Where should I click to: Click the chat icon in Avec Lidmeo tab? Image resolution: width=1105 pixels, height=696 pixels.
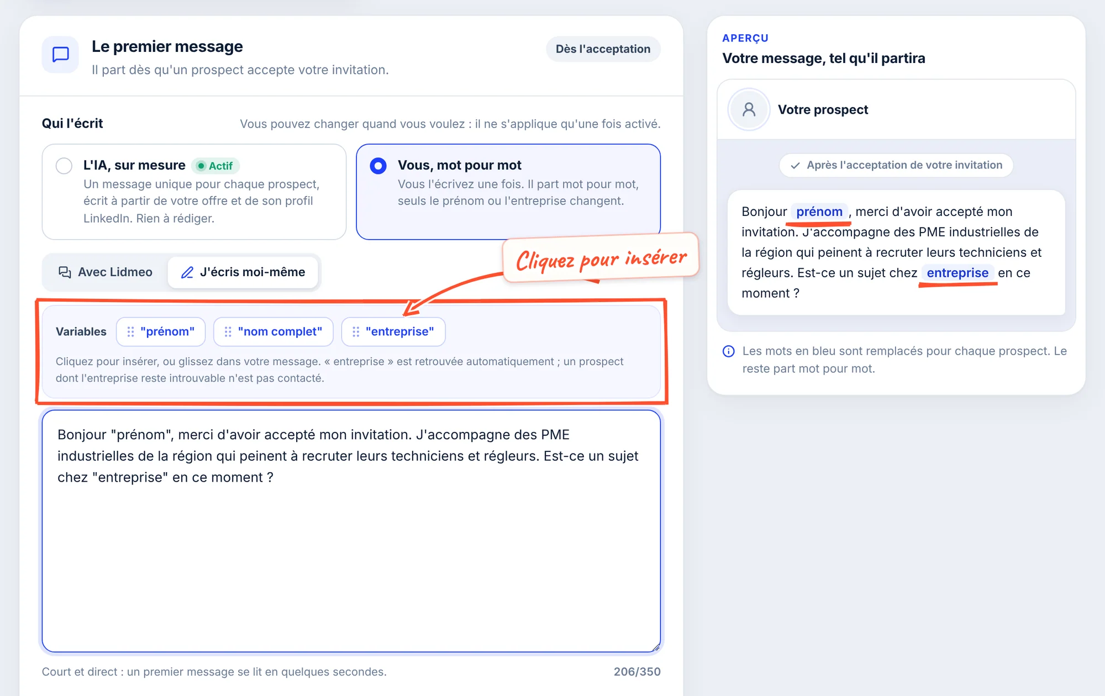[x=65, y=272]
